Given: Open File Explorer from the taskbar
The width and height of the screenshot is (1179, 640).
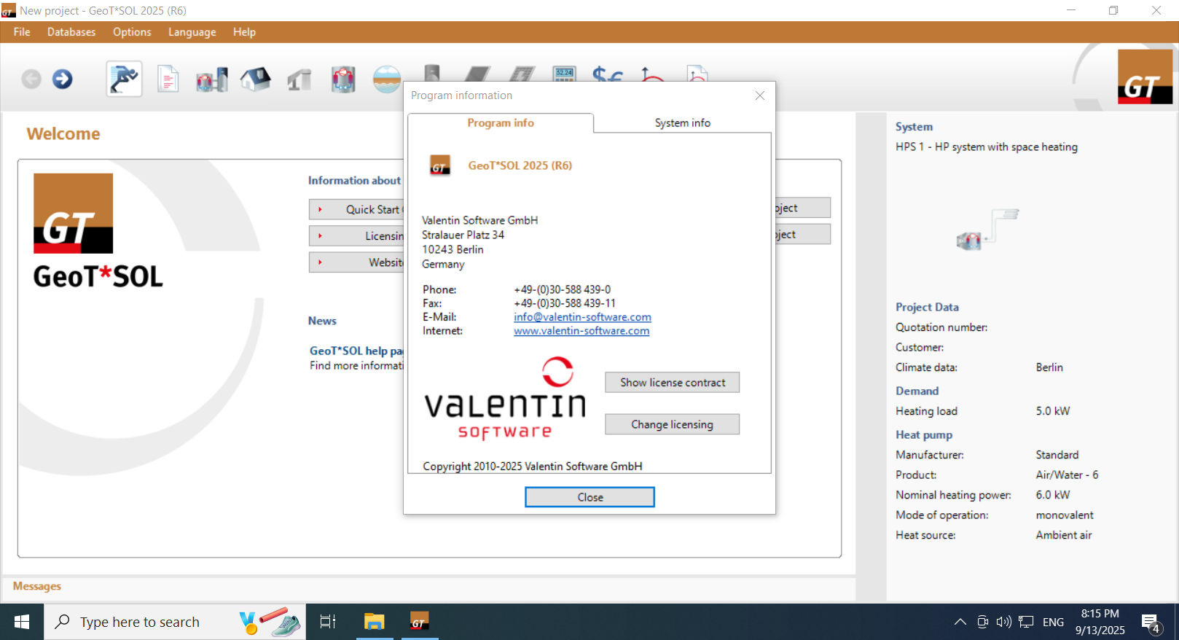Looking at the screenshot, I should coord(374,622).
